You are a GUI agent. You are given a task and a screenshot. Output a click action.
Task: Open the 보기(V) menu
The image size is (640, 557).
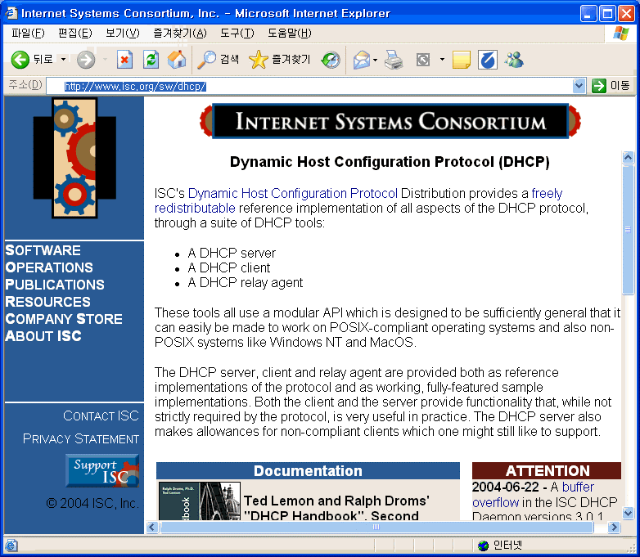click(123, 33)
